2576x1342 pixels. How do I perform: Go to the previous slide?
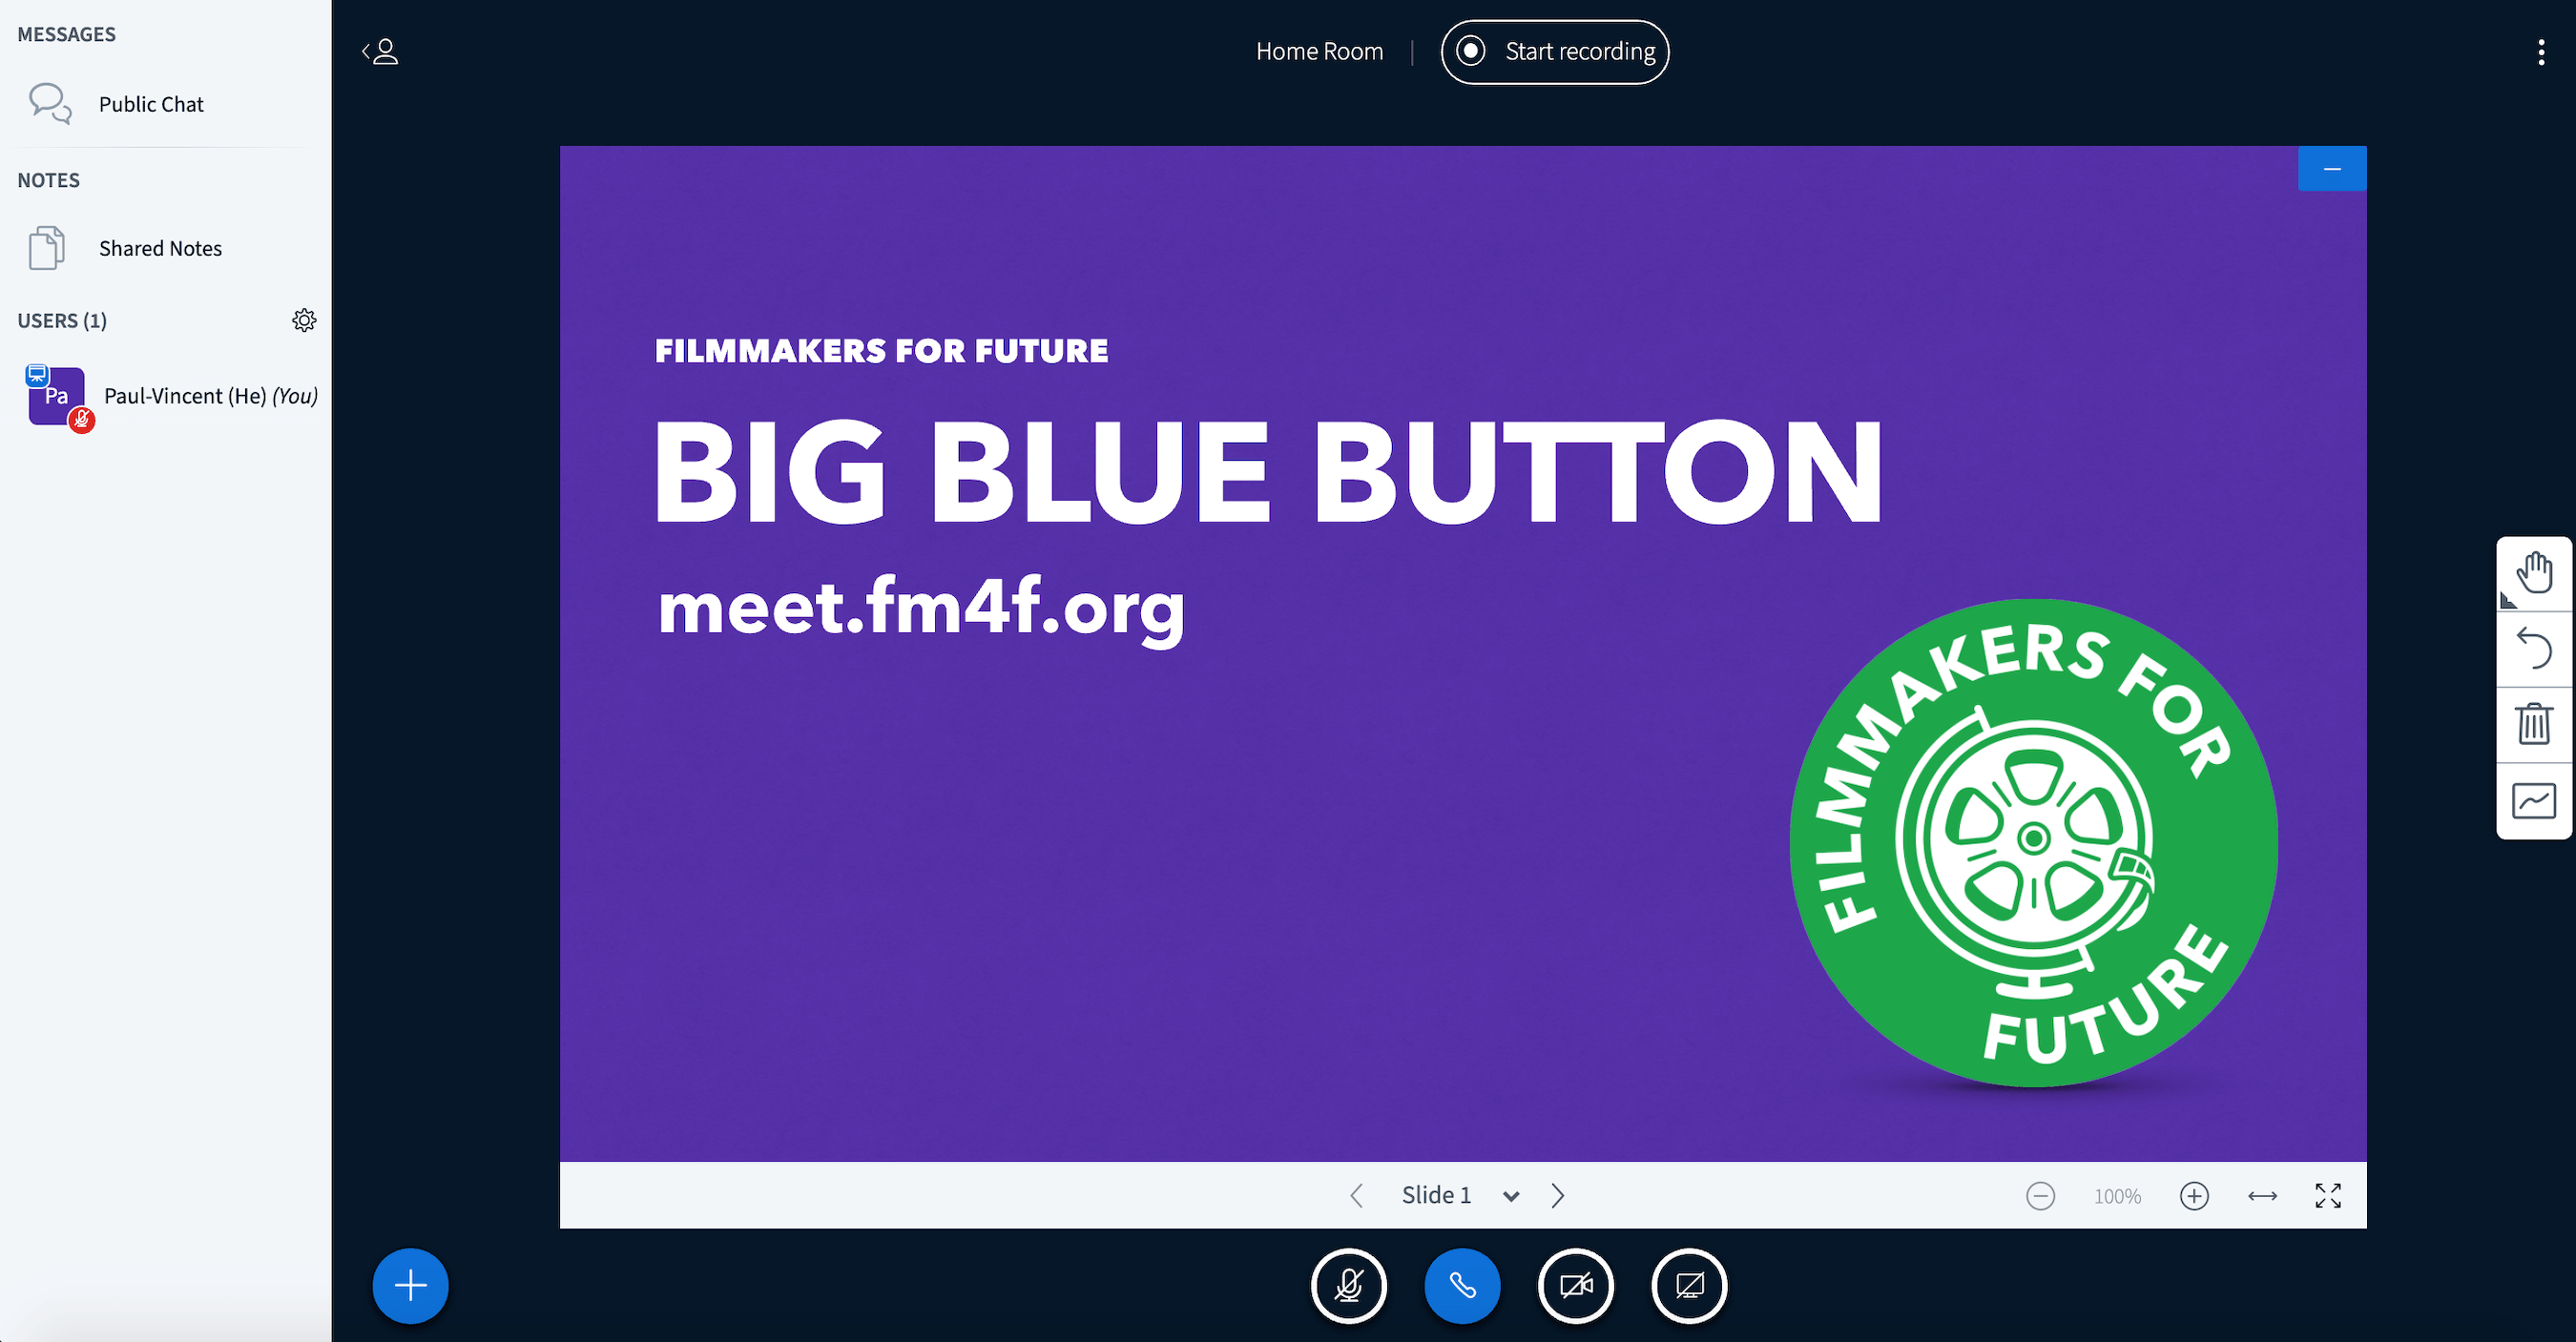click(x=1357, y=1196)
